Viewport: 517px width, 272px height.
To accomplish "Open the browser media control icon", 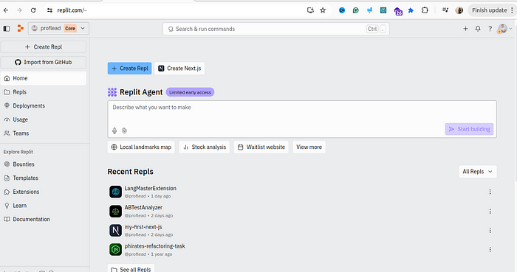I will (x=445, y=10).
